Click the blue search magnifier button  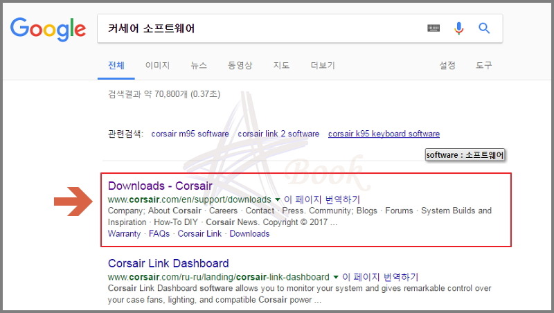point(484,28)
